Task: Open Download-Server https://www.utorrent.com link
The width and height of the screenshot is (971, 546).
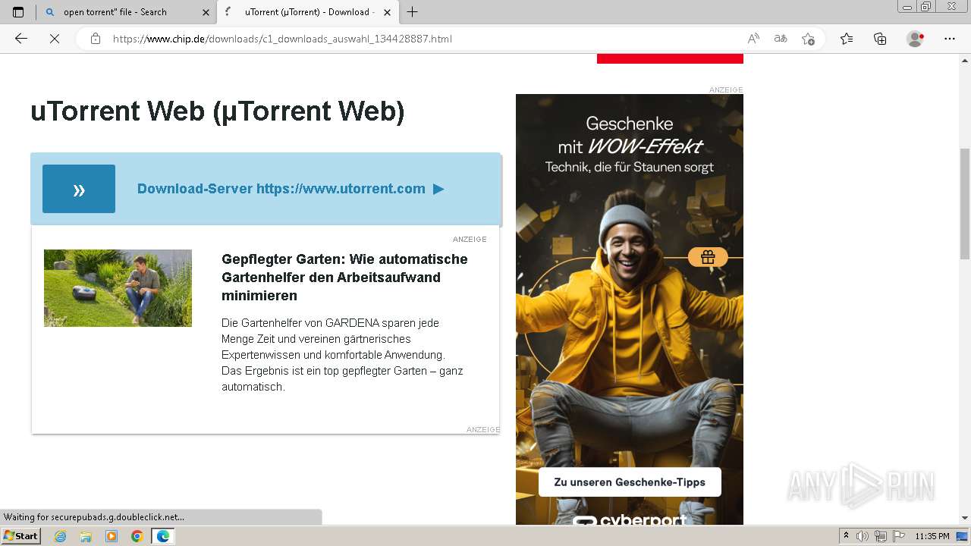Action: coord(290,189)
